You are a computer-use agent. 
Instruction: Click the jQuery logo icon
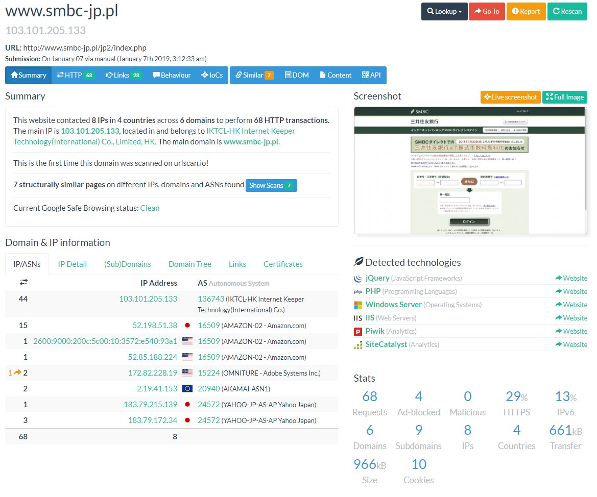pos(358,279)
